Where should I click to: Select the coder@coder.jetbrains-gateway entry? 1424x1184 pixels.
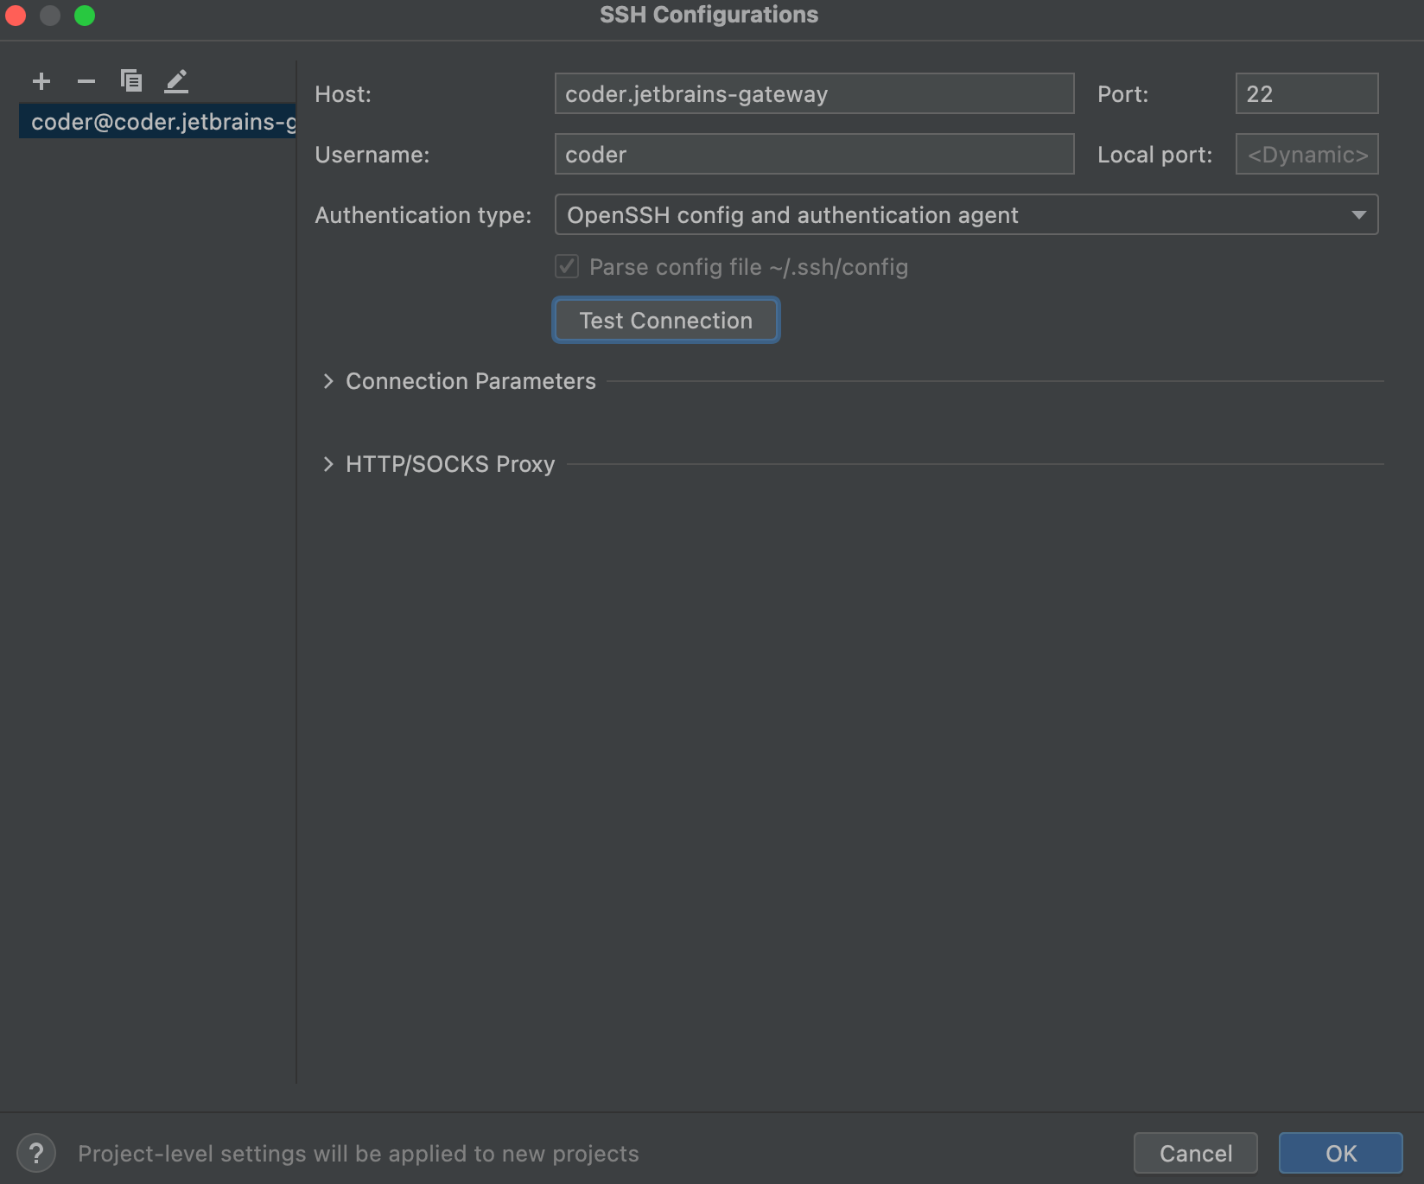click(156, 121)
